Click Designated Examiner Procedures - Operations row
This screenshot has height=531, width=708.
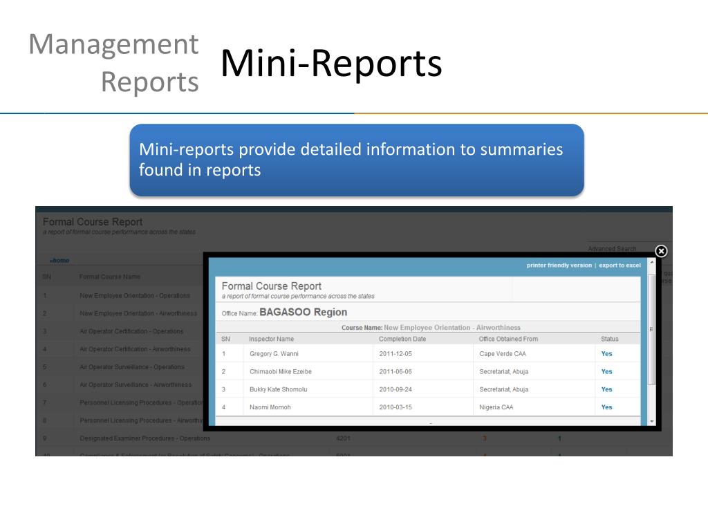(145, 438)
